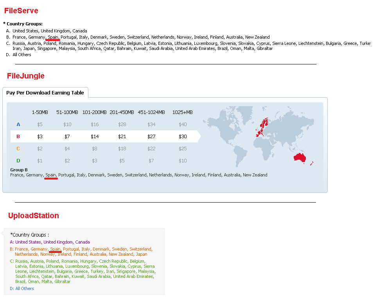377x299 pixels.
Task: Click the UploadStation heading
Action: point(33,215)
